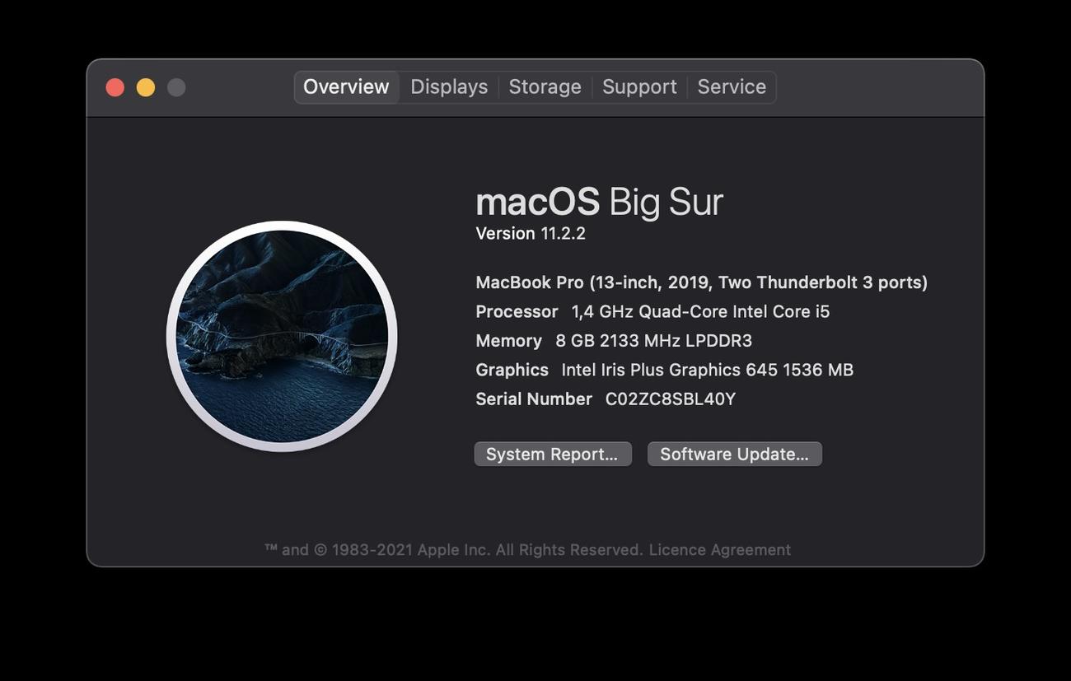The image size is (1071, 681).
Task: Close the About This Mac window
Action: 115,87
